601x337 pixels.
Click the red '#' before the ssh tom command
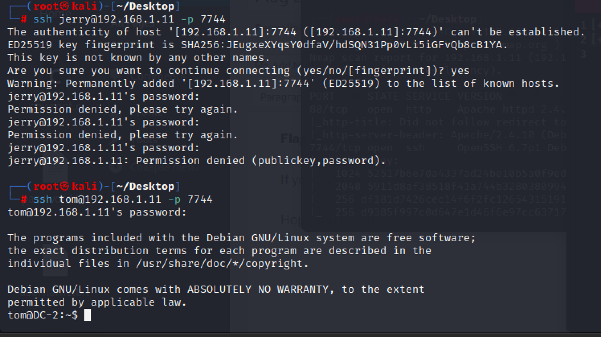24,199
